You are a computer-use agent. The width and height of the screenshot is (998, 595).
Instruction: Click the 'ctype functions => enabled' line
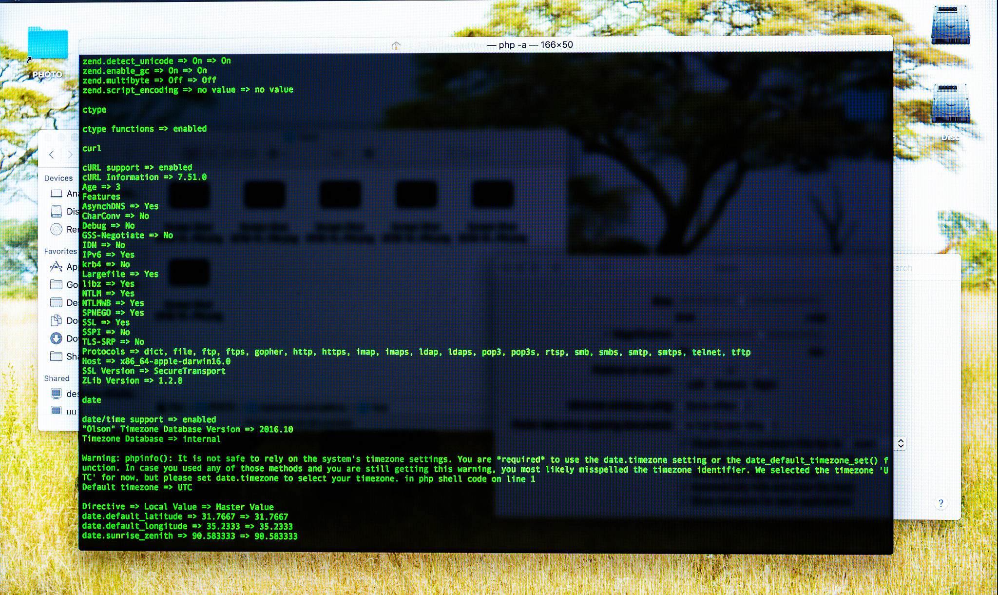click(x=144, y=129)
